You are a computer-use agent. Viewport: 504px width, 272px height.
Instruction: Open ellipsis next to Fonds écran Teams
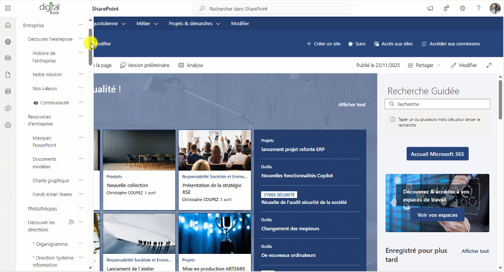[81, 194]
